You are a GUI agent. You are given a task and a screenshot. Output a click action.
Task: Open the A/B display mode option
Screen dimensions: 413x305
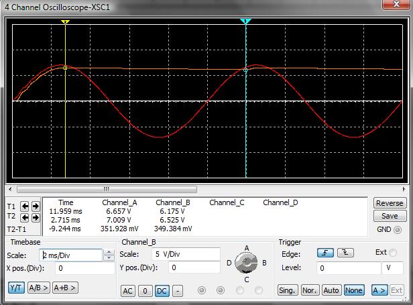38,288
